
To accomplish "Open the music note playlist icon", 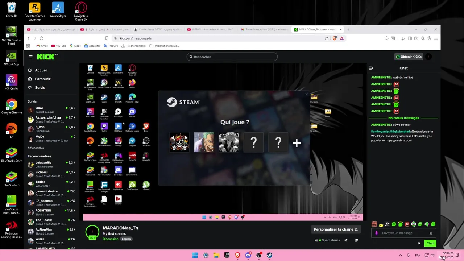I will 403,38.
